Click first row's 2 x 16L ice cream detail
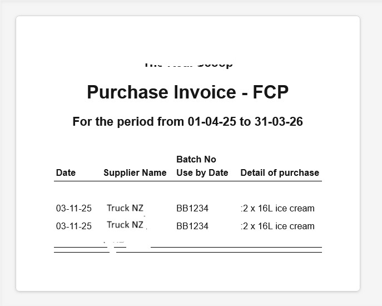The width and height of the screenshot is (382, 306). (278, 209)
